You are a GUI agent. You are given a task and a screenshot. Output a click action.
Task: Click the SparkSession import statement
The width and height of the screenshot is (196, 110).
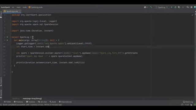tap(35, 24)
